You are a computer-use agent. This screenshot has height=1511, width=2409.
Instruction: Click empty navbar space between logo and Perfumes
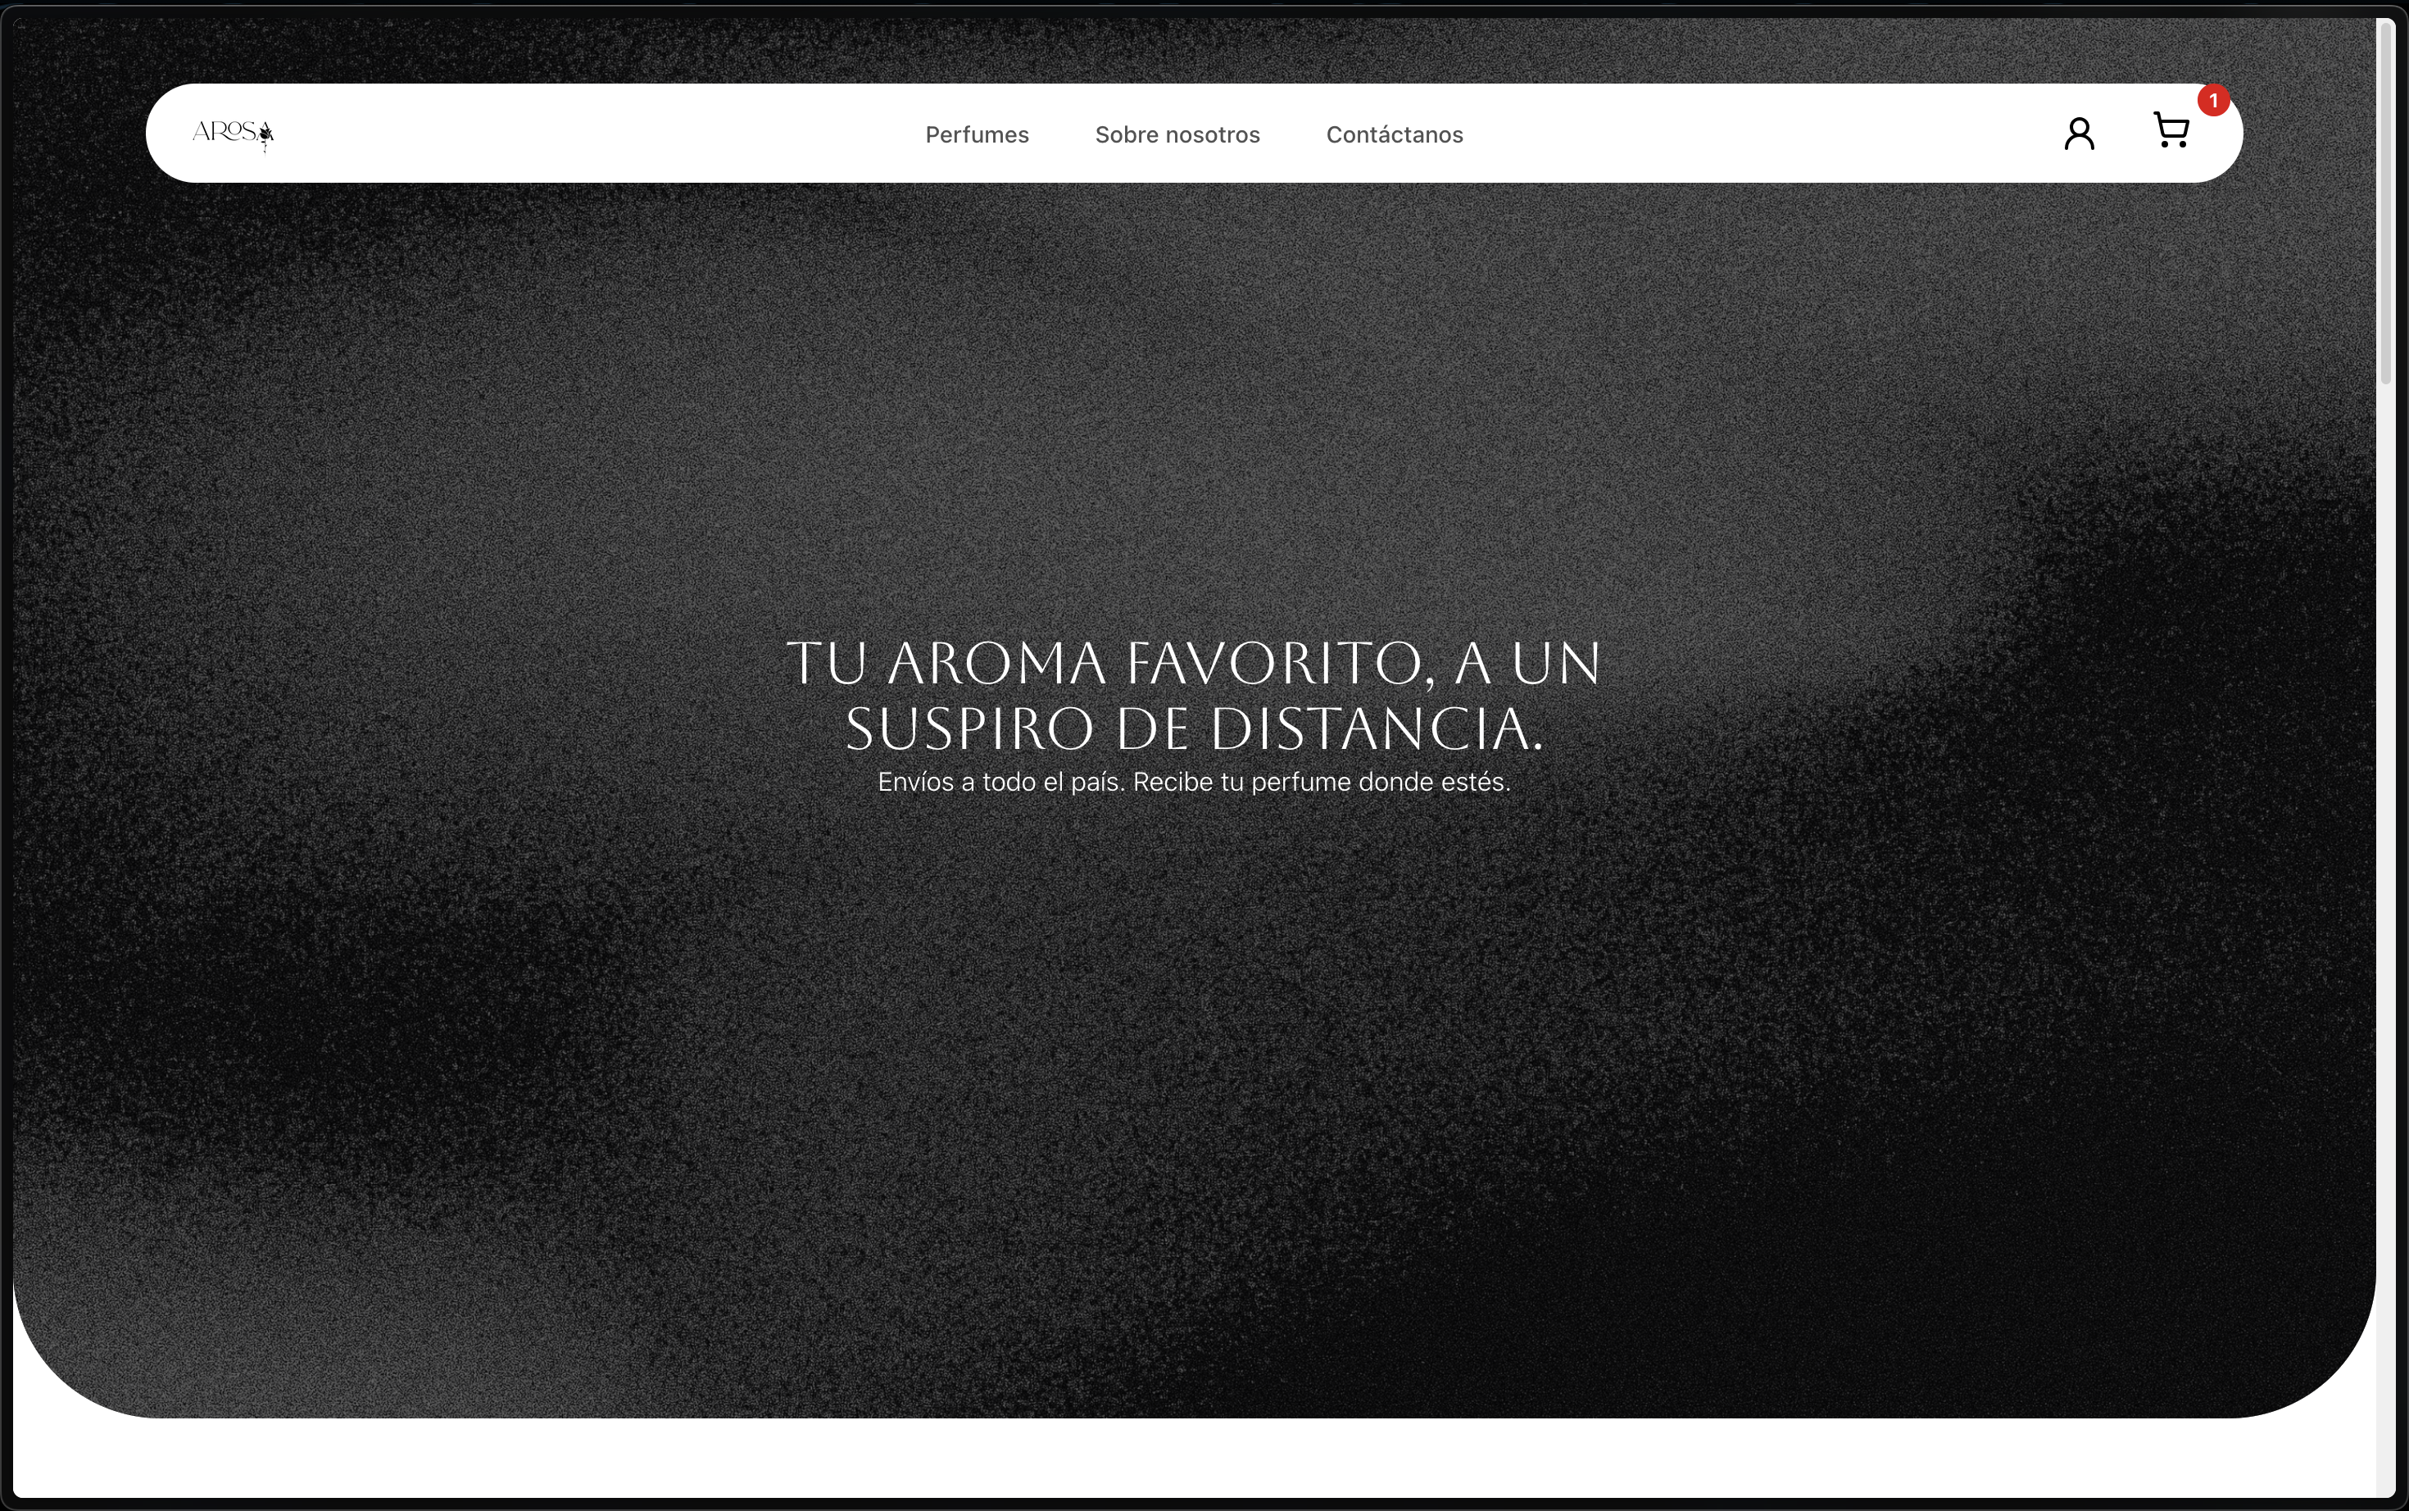pyautogui.click(x=600, y=134)
